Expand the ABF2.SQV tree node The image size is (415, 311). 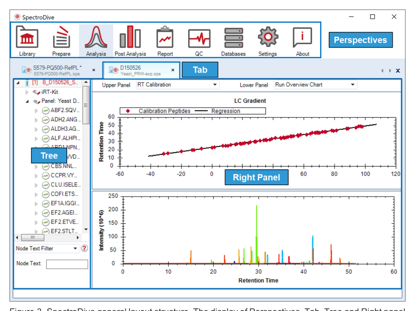point(36,111)
